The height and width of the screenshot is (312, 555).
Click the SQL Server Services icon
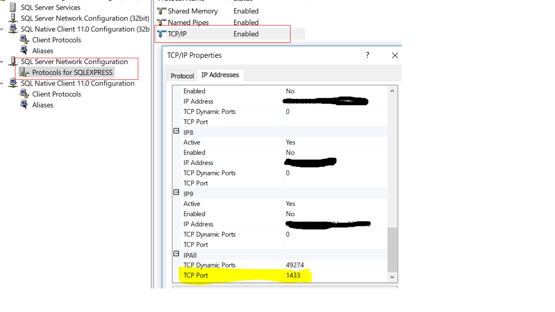[13, 7]
